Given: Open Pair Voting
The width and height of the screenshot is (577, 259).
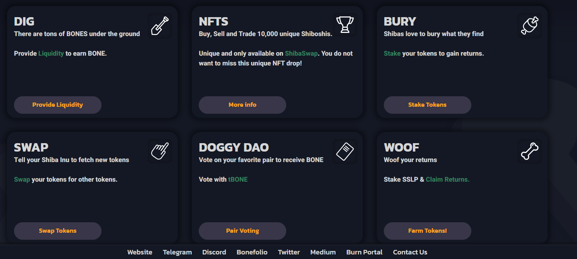Looking at the screenshot, I should pyautogui.click(x=242, y=231).
